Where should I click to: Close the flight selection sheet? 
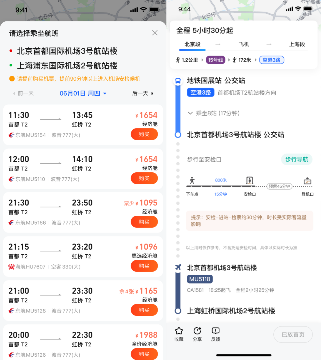click(155, 33)
